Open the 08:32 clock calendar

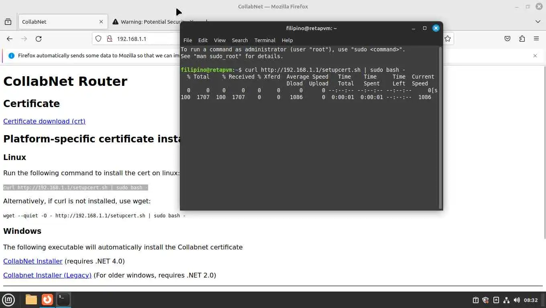(531, 300)
